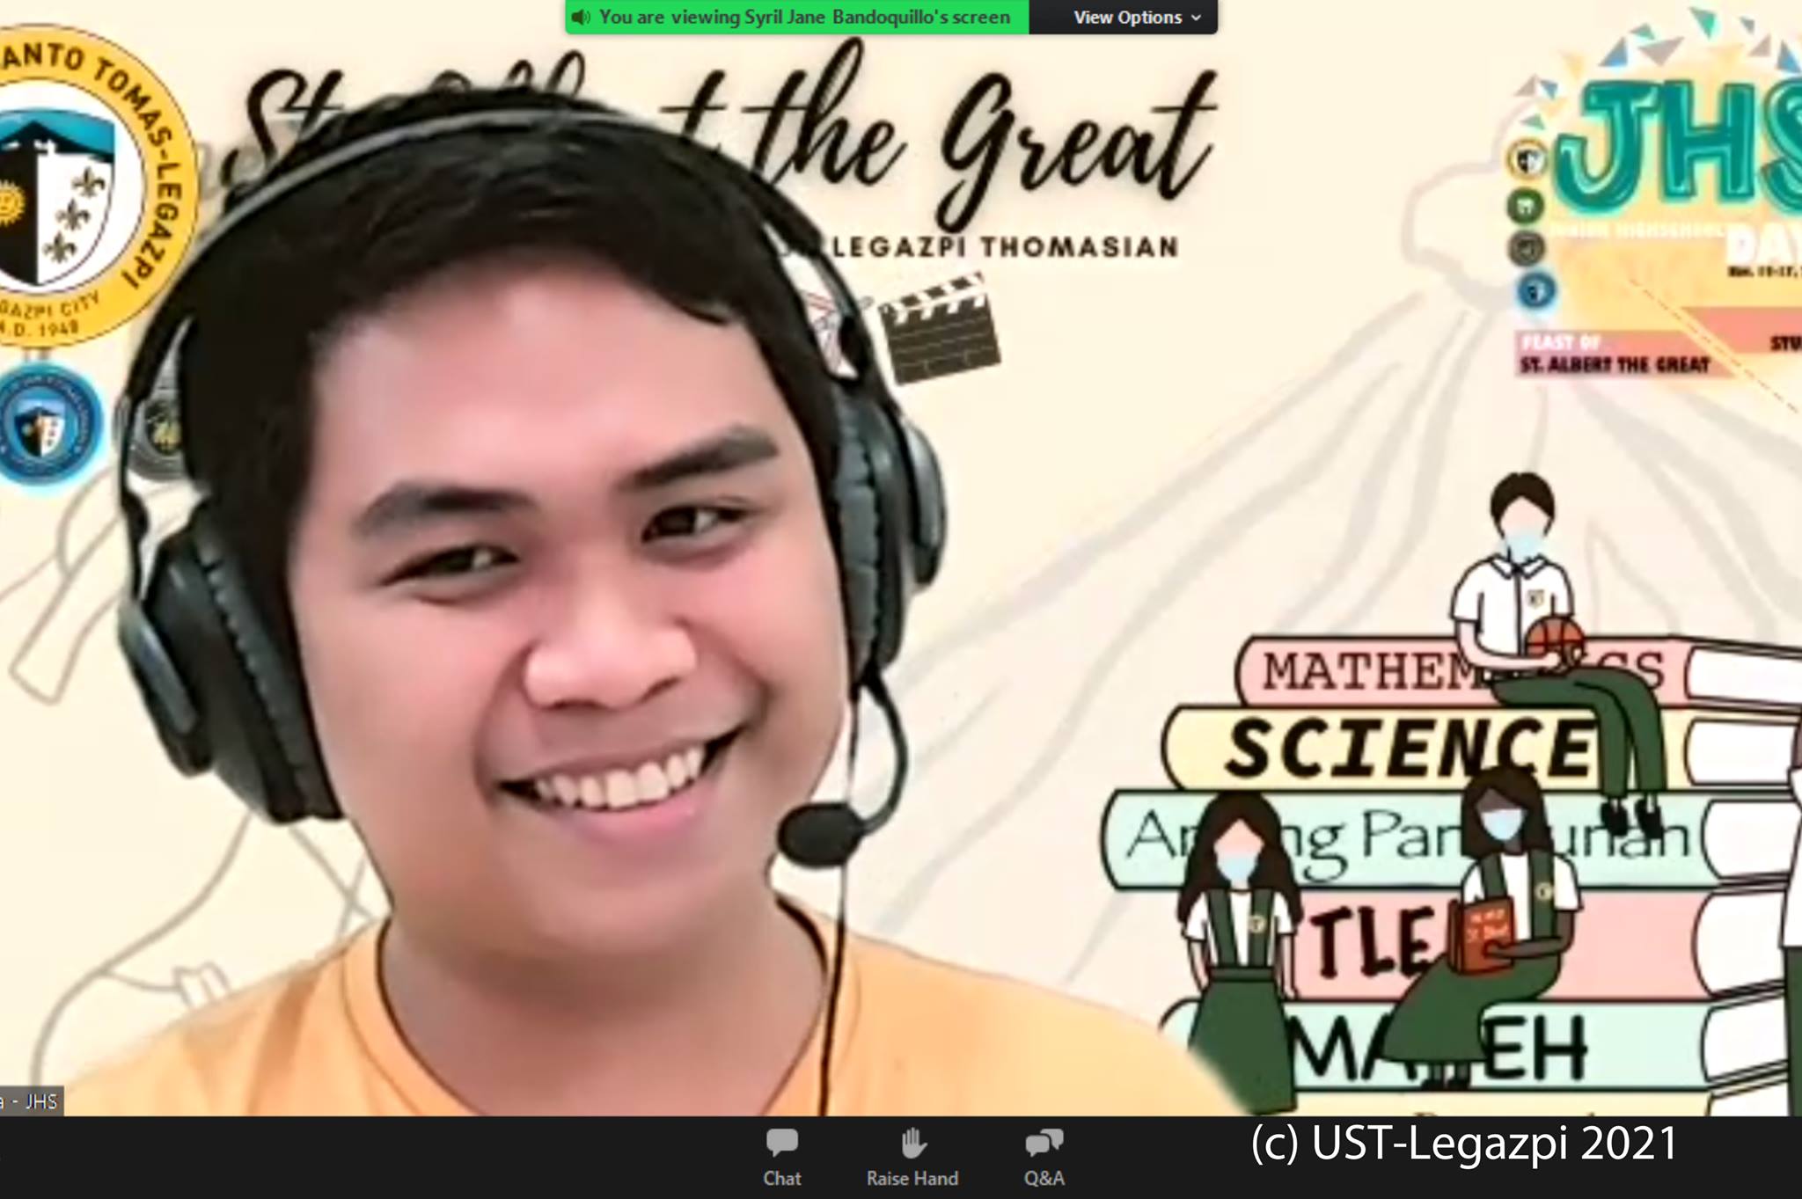Click the SCIENCE book in the stack

(1408, 749)
